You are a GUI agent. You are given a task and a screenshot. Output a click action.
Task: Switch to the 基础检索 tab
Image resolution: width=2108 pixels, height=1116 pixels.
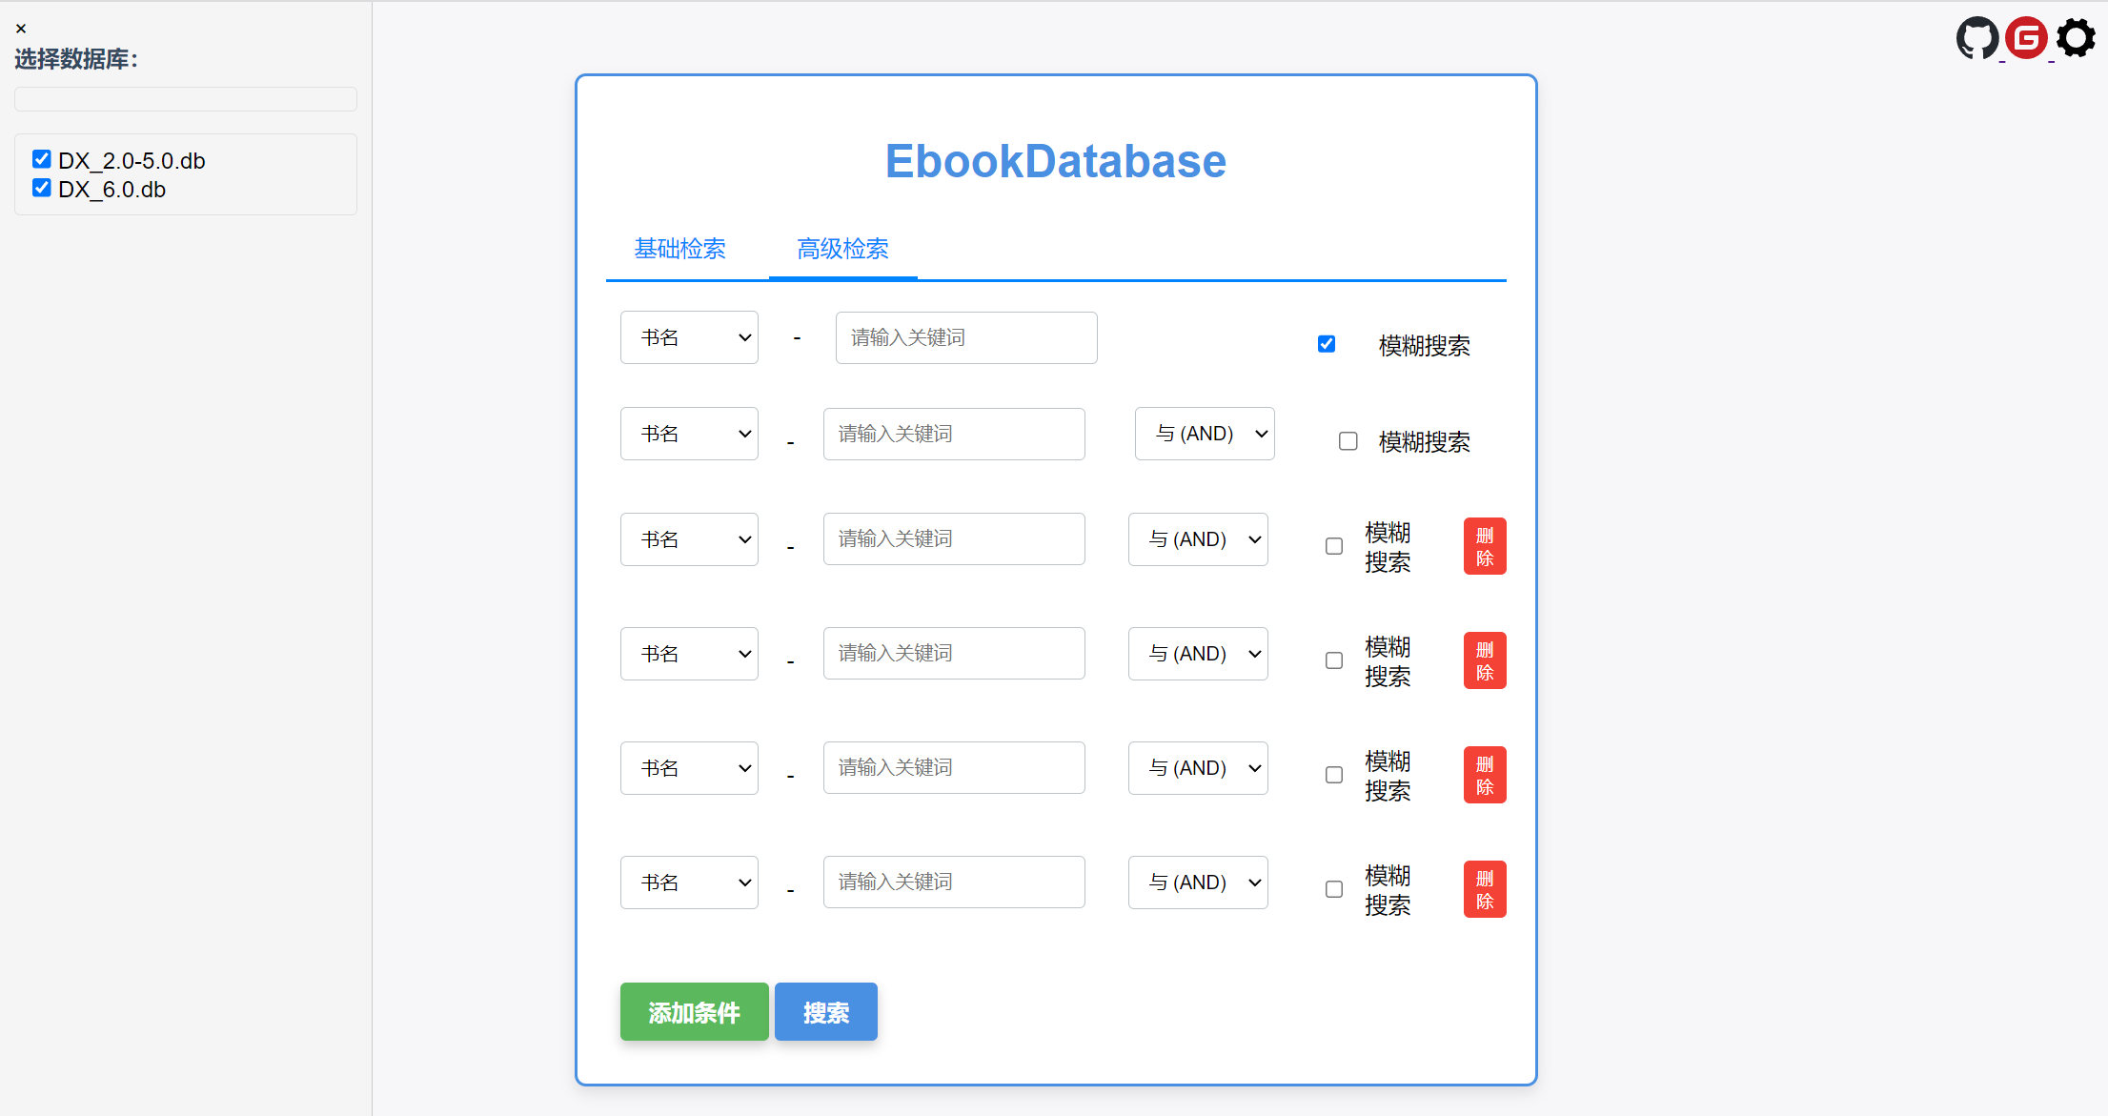[x=680, y=249]
